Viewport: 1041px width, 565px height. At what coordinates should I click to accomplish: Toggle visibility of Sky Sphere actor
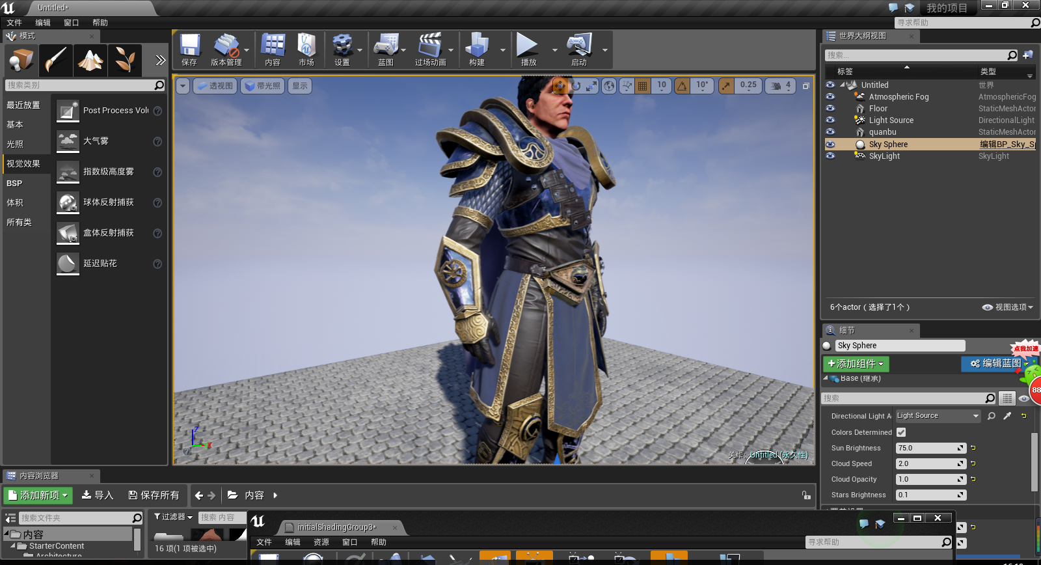pos(830,144)
